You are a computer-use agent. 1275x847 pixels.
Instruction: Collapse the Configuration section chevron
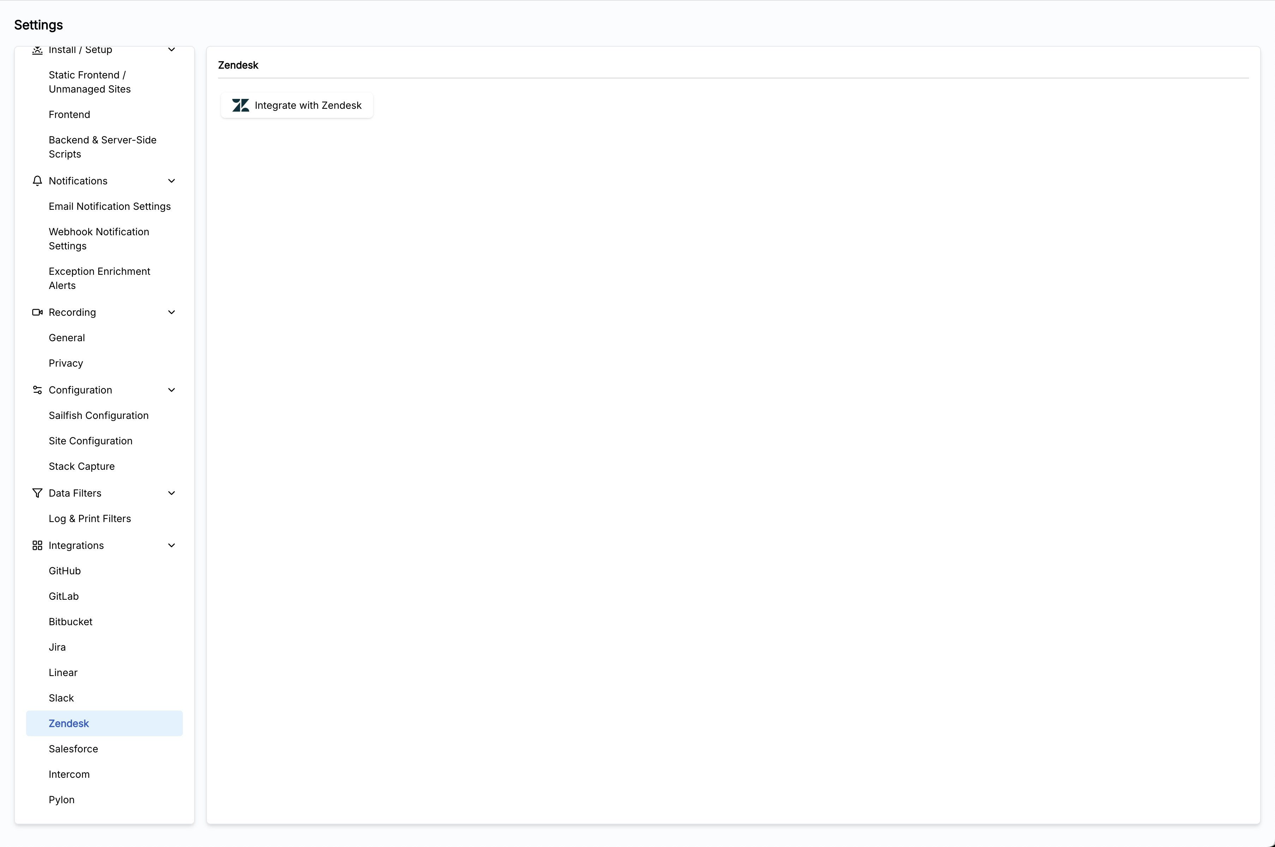[172, 390]
